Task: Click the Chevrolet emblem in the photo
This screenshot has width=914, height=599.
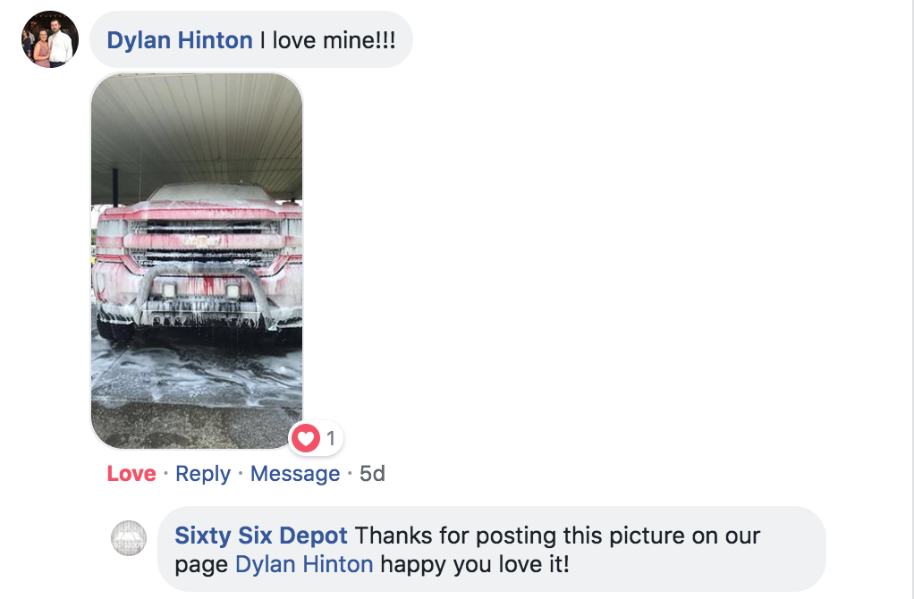Action: tap(203, 241)
